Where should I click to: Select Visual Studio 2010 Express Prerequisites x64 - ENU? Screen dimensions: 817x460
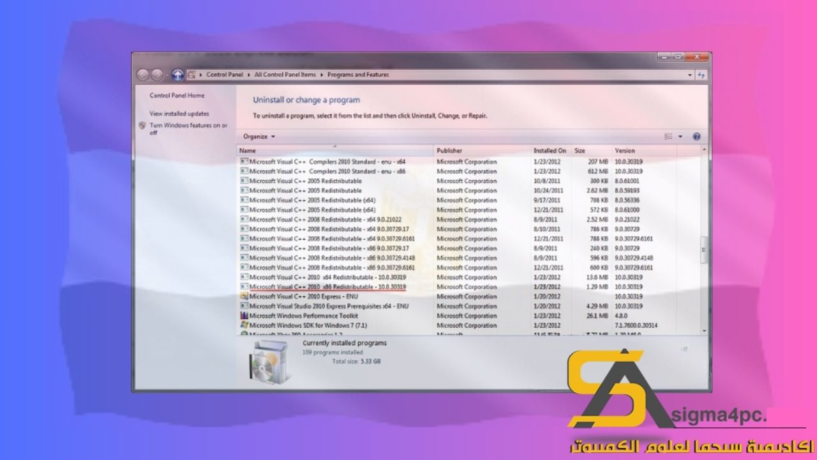click(329, 306)
